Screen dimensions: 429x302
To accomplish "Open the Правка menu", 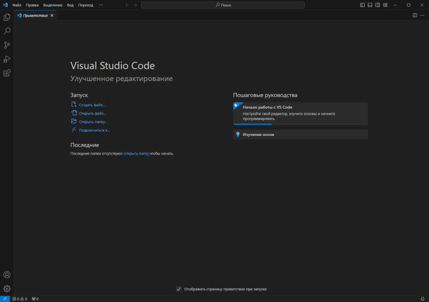I will point(32,5).
